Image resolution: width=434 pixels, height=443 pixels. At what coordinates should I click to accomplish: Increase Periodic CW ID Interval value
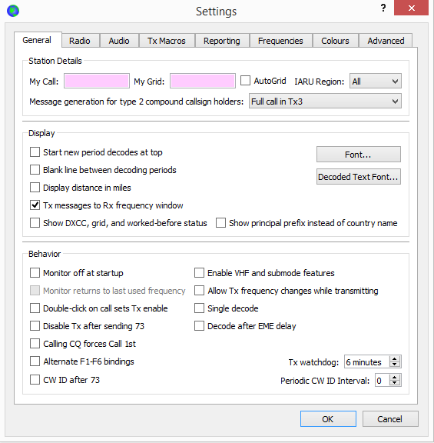pyautogui.click(x=395, y=377)
